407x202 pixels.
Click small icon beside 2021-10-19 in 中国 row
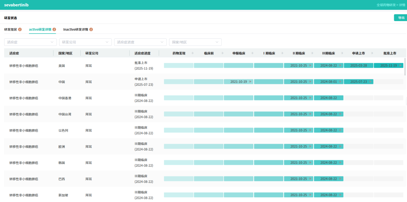pos(250,82)
